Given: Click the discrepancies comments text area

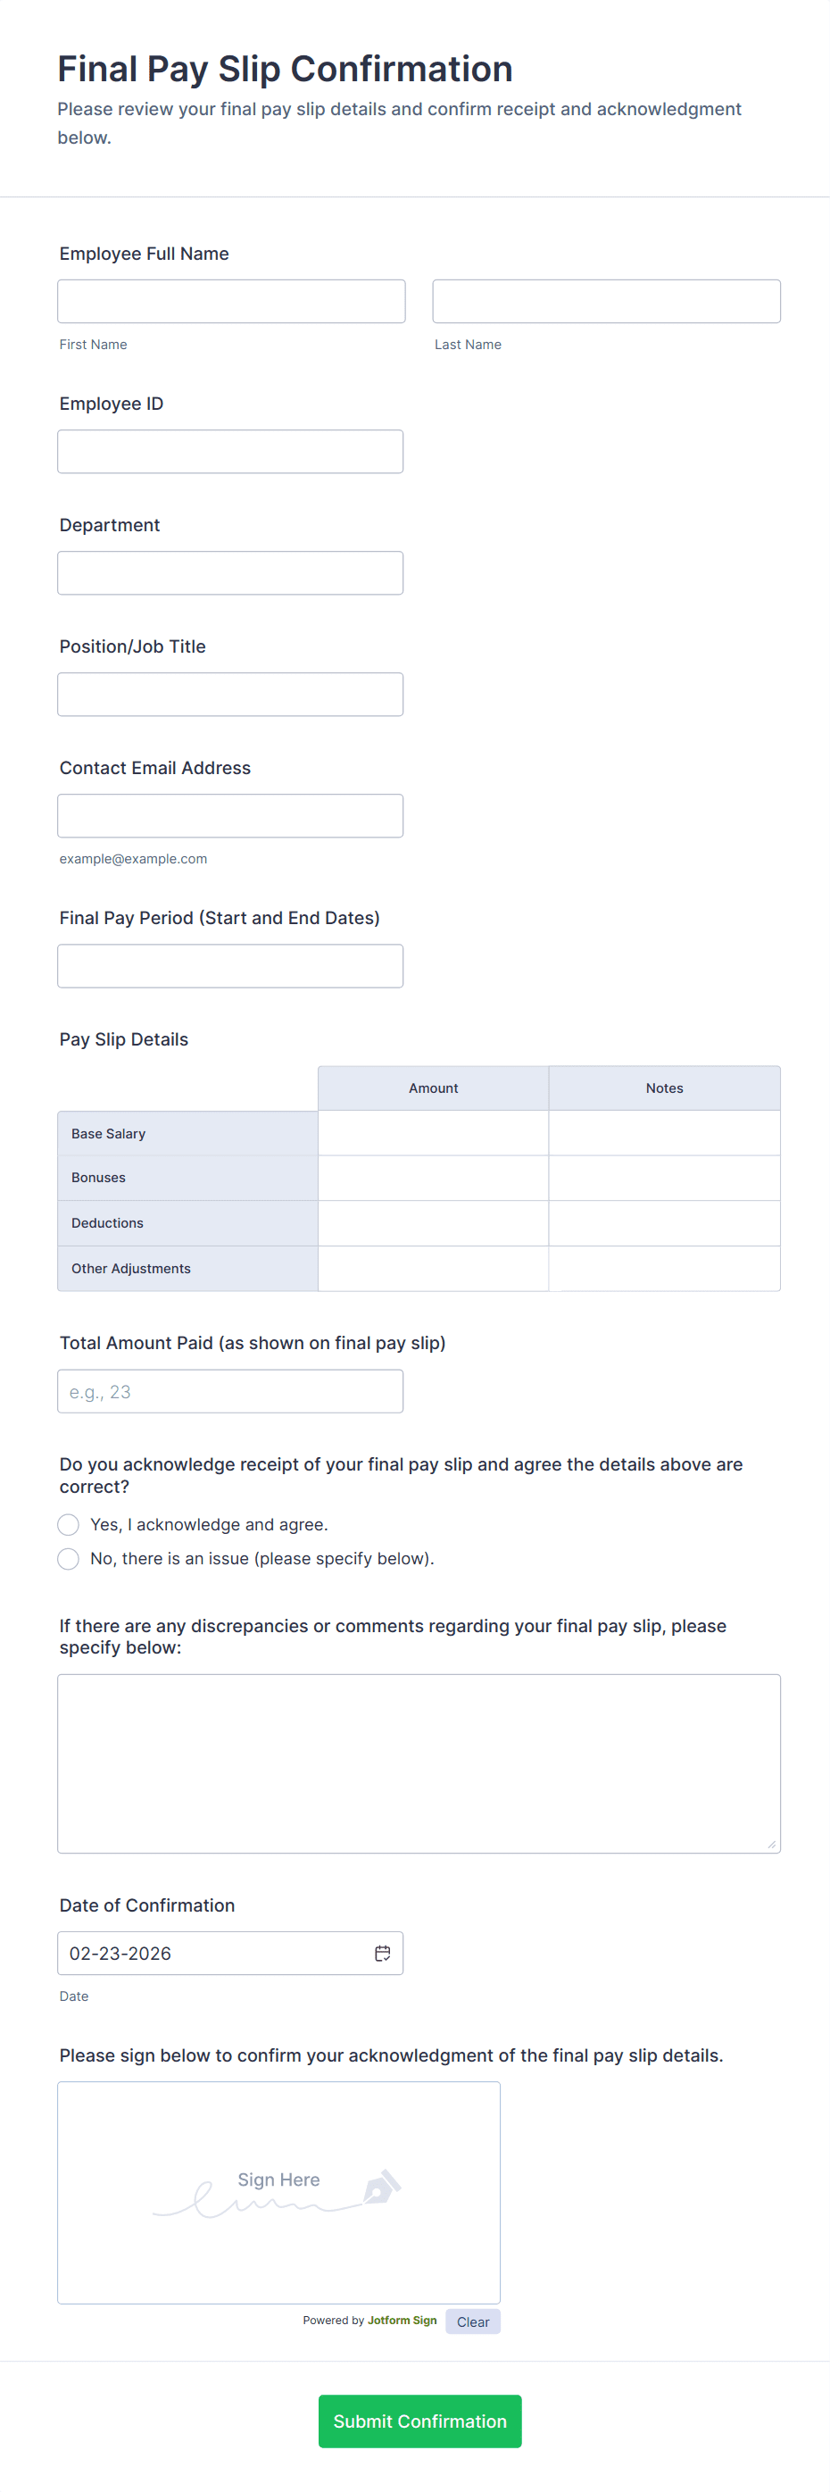Looking at the screenshot, I should (x=418, y=1763).
